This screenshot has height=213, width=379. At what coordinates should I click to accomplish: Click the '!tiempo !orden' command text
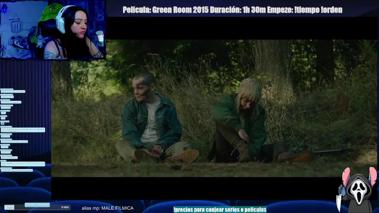coord(318,10)
